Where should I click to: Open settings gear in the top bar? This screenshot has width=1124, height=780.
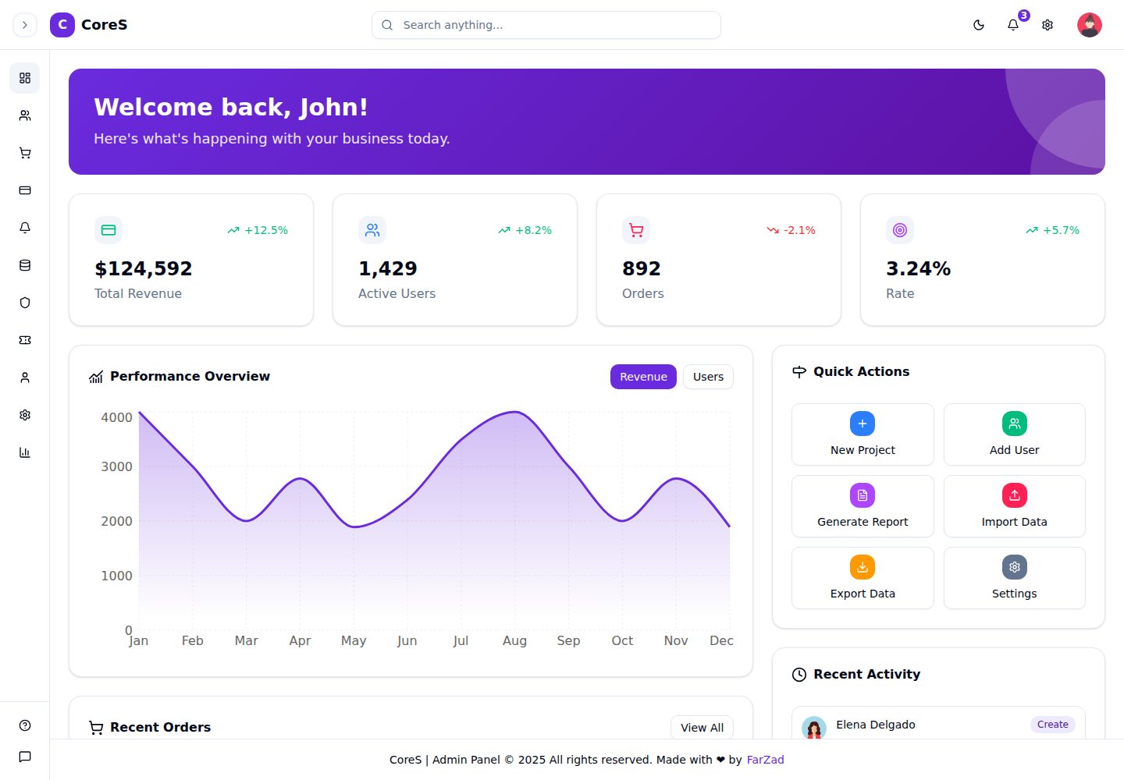coord(1048,25)
